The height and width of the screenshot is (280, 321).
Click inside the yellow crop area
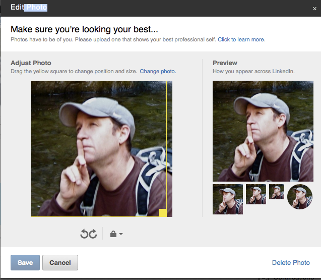99,149
